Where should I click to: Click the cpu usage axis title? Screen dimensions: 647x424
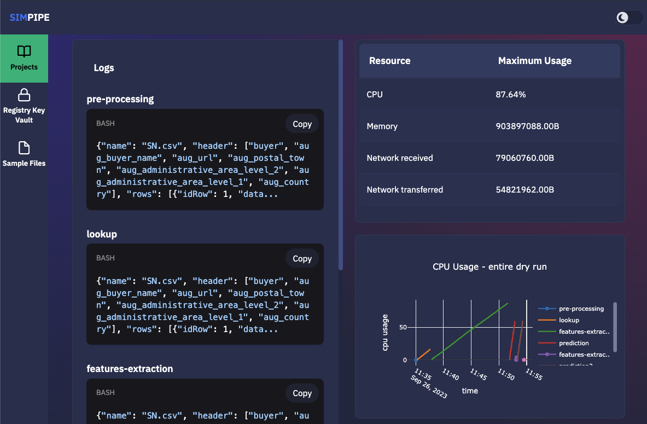coord(385,332)
